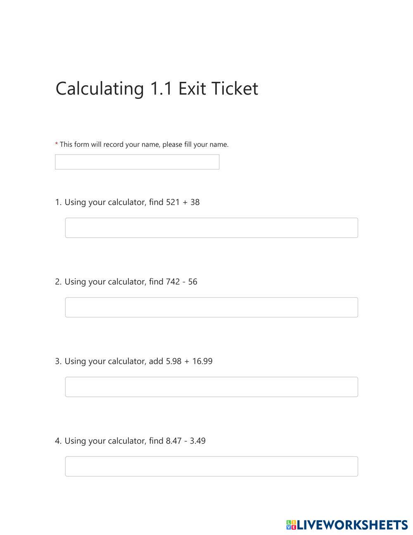Click the expression '8.47 - 3.49'
This screenshot has width=413, height=535.
pyautogui.click(x=185, y=441)
